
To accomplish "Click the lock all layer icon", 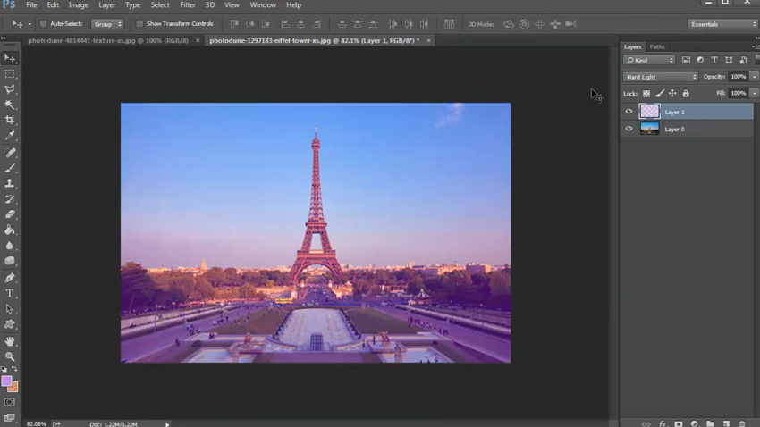I will click(686, 93).
